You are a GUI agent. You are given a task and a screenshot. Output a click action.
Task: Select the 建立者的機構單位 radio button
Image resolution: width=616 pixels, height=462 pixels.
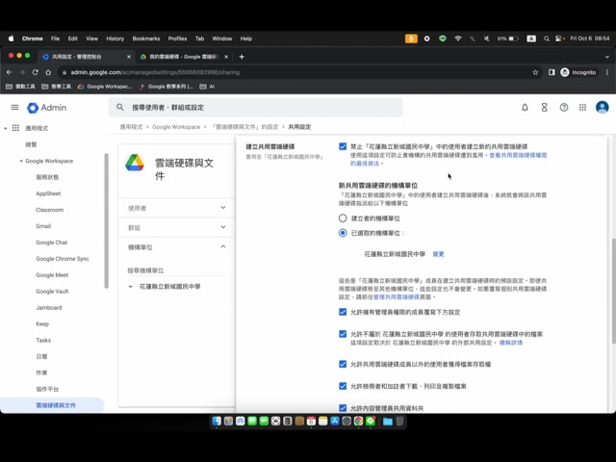pos(343,218)
